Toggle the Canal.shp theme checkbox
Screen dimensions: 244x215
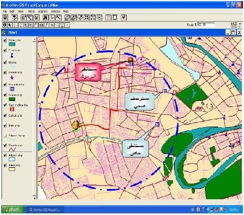(5, 115)
